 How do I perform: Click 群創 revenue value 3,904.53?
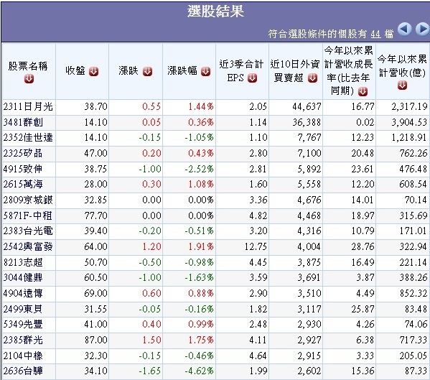pos(409,122)
